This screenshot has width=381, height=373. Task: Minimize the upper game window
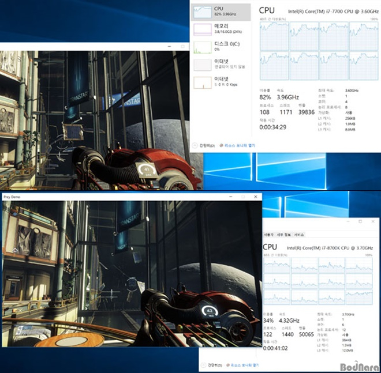[169, 46]
